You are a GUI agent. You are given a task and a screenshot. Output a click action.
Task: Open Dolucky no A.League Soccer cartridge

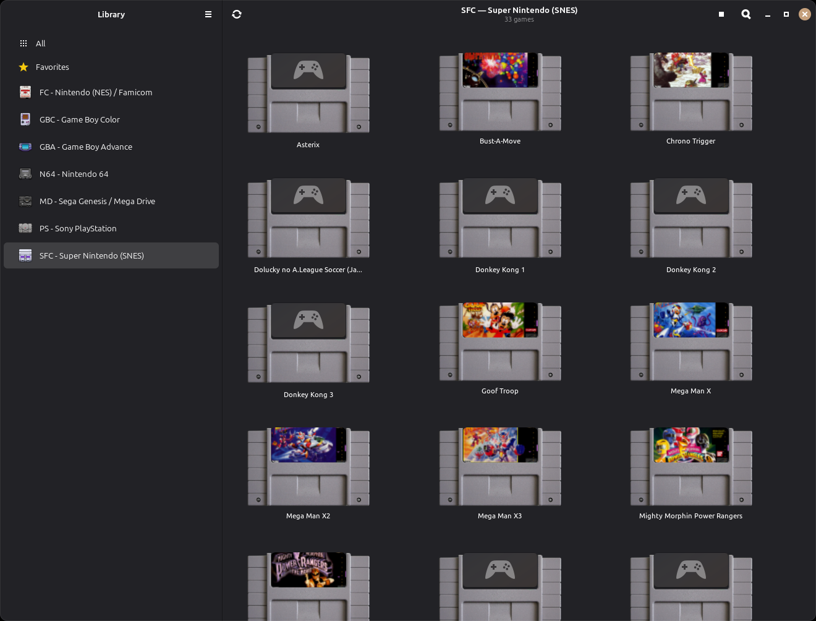click(308, 218)
